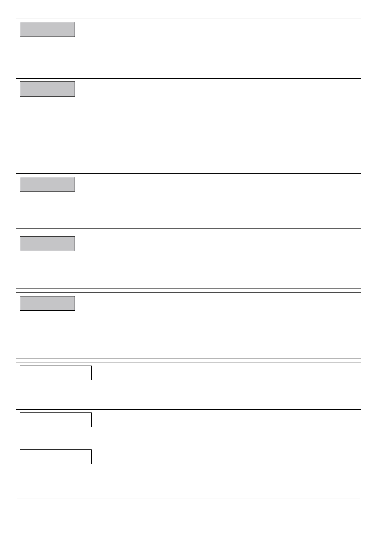
Task: Click empty area of first white-labeled panel
Action: click(x=226, y=384)
